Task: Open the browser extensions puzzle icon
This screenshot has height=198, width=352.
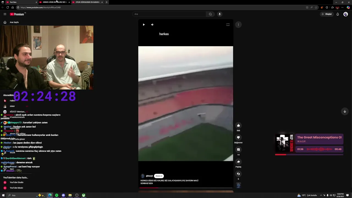Action: [x=327, y=7]
